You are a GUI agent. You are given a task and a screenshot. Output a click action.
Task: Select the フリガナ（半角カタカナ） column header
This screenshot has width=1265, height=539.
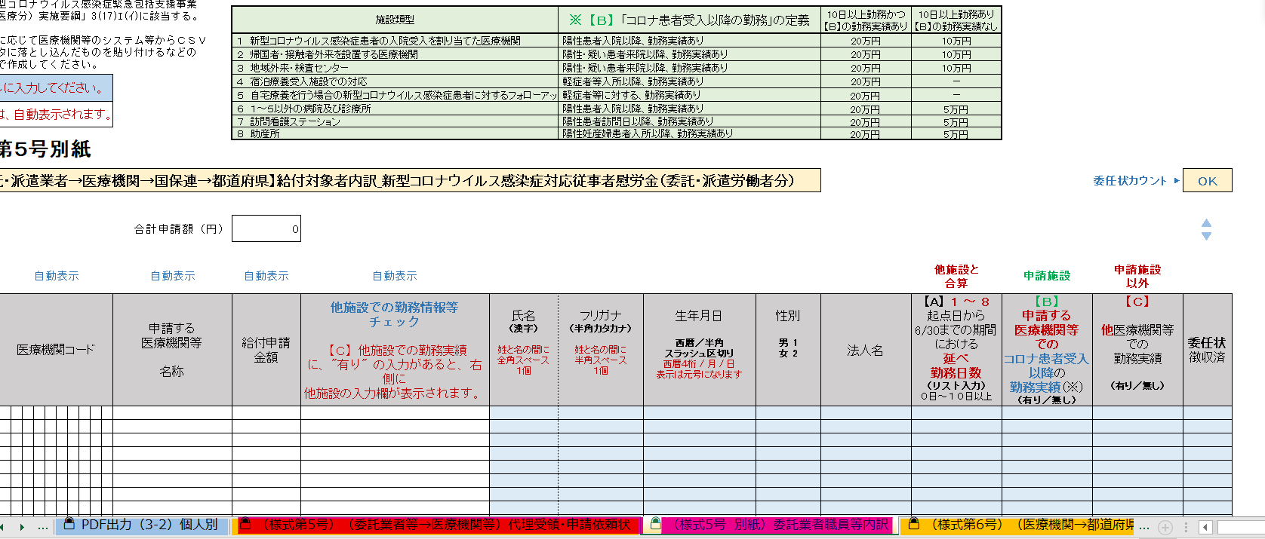click(x=601, y=350)
